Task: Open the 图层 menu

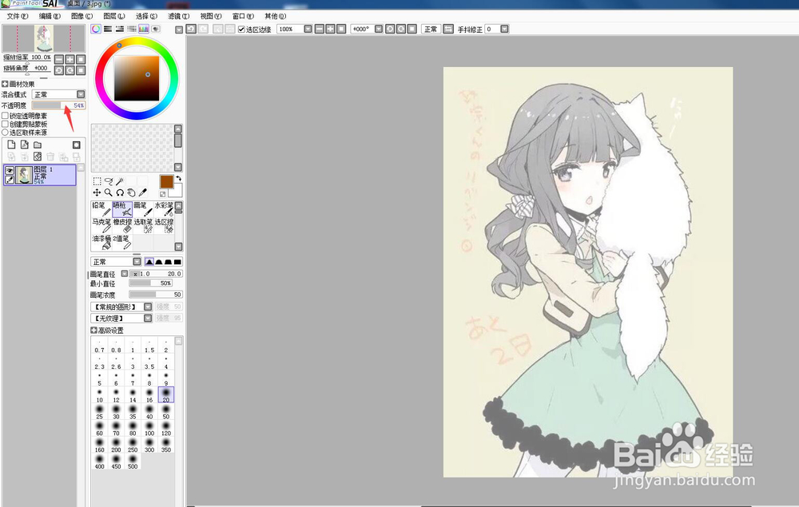Action: [114, 16]
